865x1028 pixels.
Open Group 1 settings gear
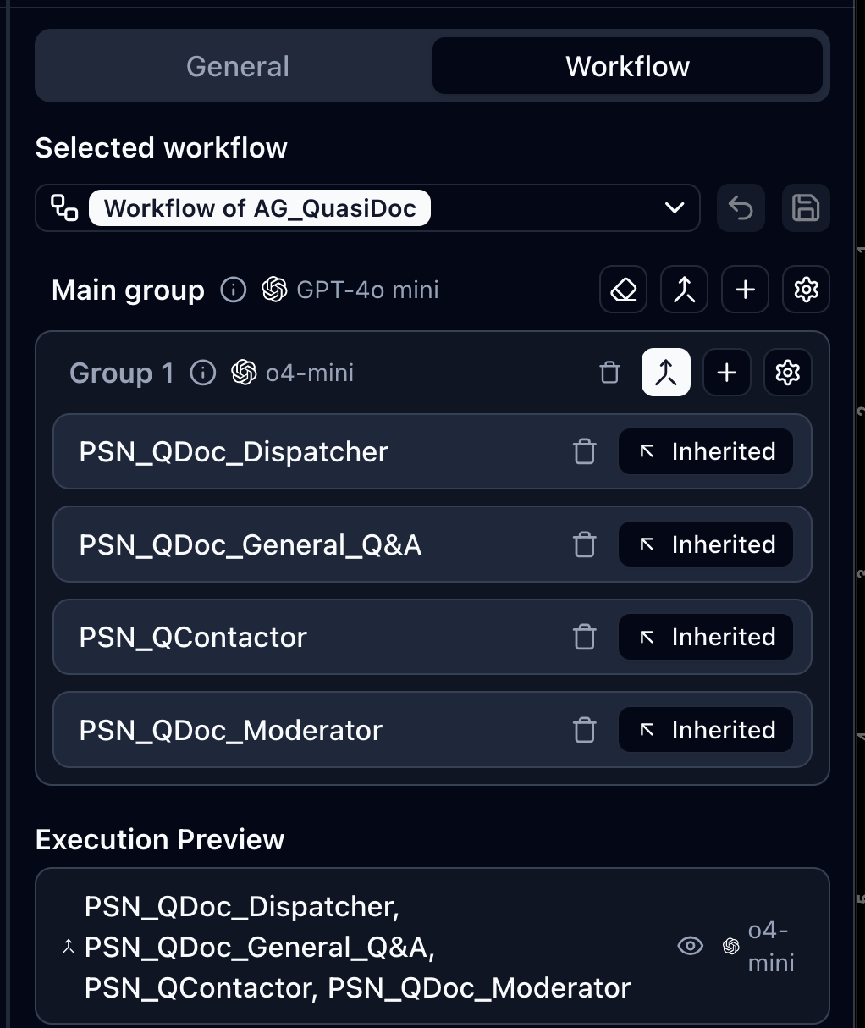(788, 373)
